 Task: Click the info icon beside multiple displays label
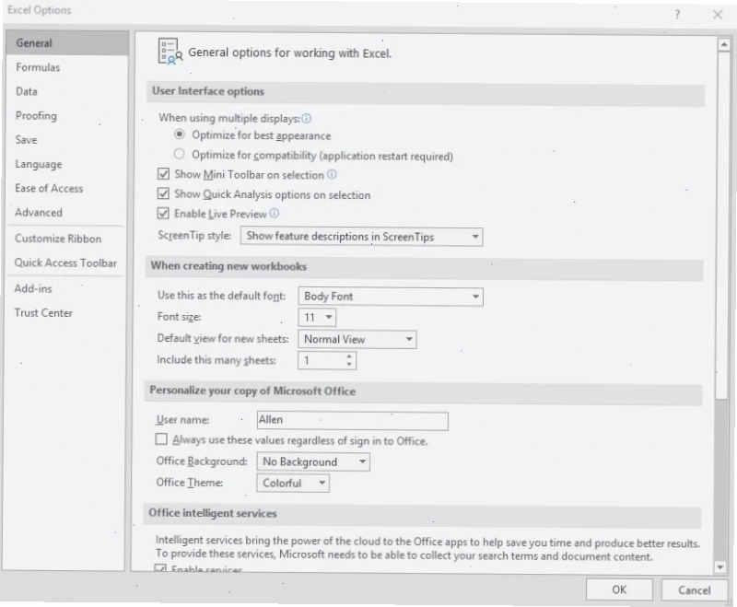[307, 119]
